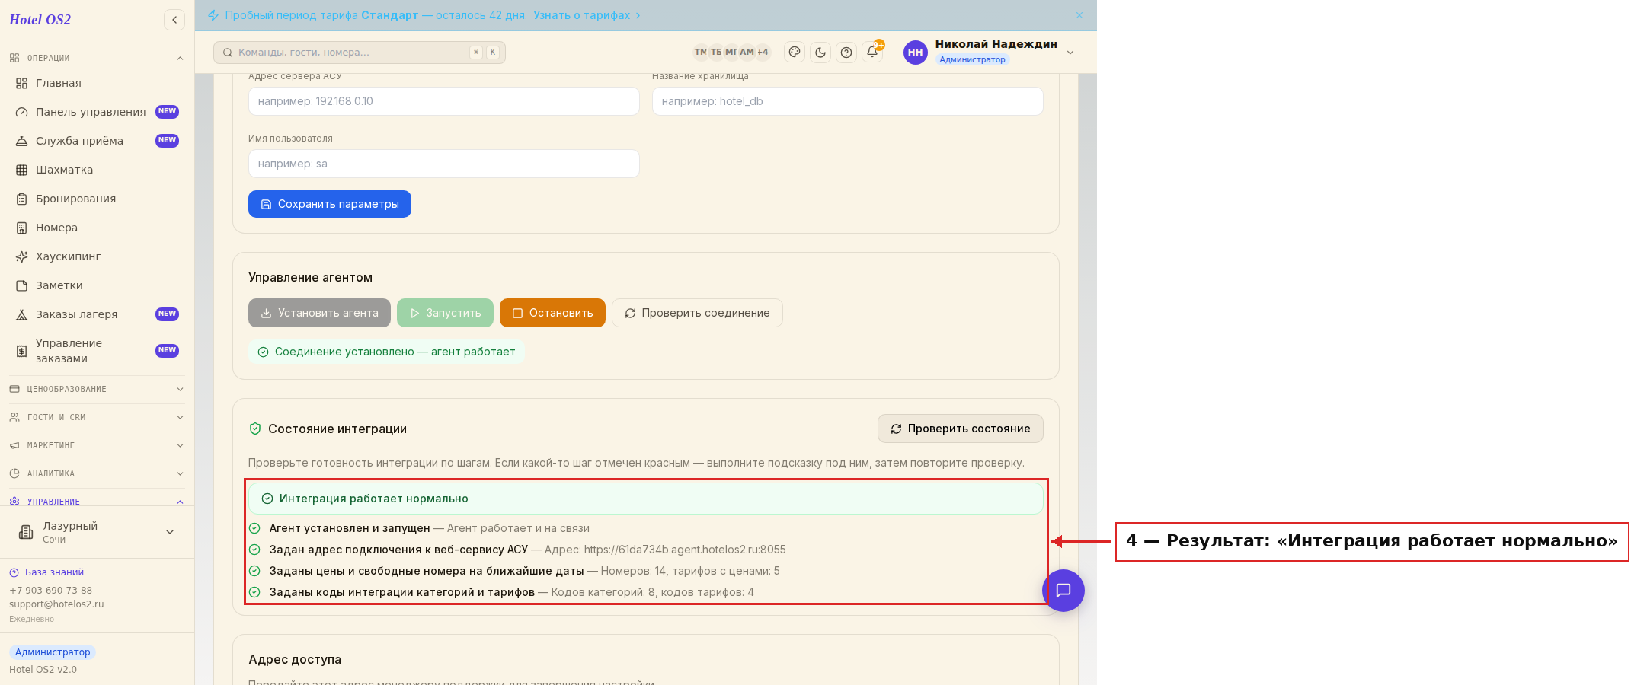Open Главная in the sidebar

97,83
